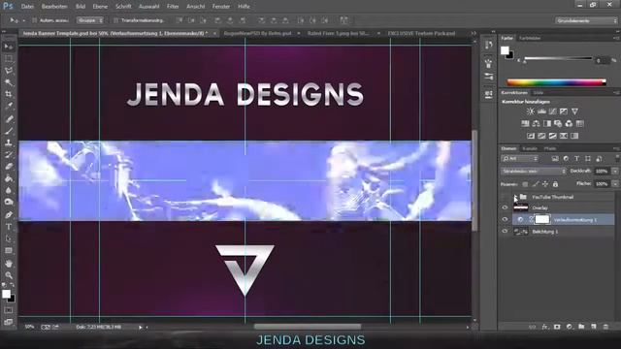This screenshot has width=621, height=349.
Task: Hide the Overlay layer
Action: pos(505,207)
